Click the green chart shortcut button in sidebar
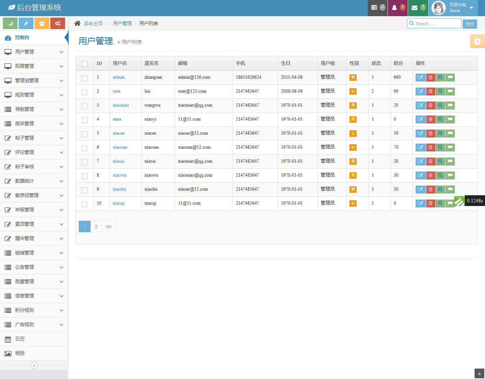The image size is (485, 379). click(10, 23)
